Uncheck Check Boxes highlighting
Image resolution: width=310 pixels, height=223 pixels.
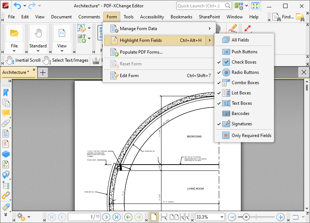244,62
